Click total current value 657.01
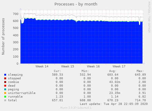The height and width of the screenshot is (111, 152). coord(57,100)
